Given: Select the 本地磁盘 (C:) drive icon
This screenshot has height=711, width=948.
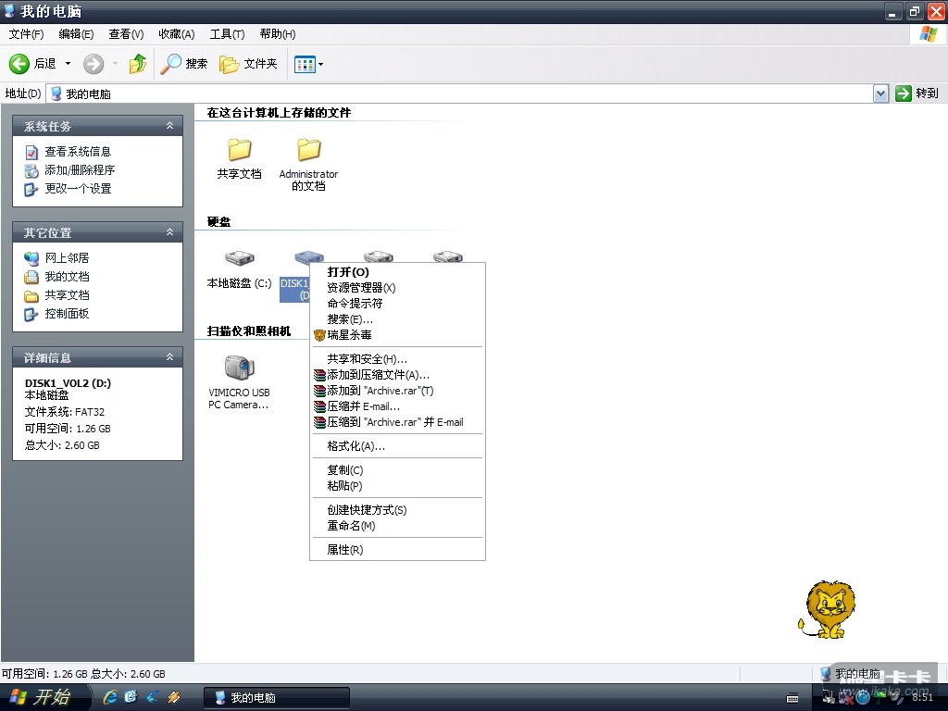Looking at the screenshot, I should pyautogui.click(x=239, y=260).
